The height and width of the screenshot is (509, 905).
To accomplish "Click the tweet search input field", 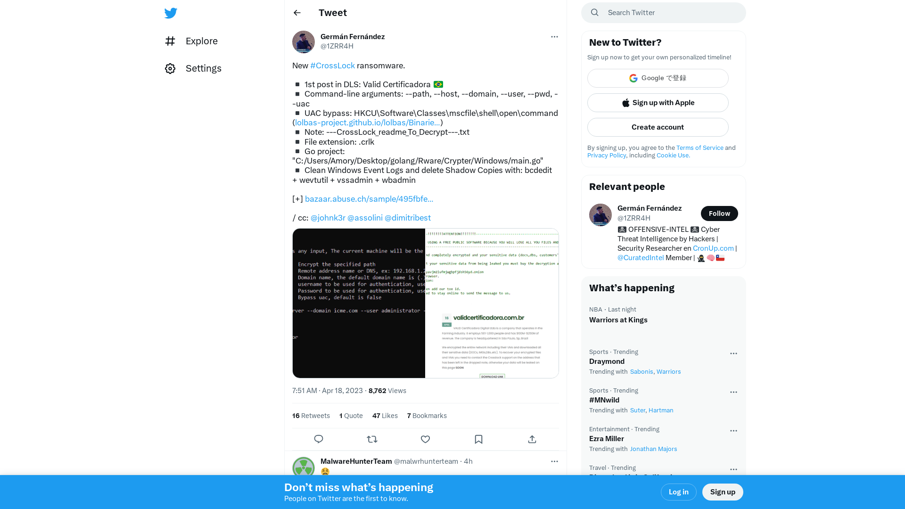I will (663, 12).
